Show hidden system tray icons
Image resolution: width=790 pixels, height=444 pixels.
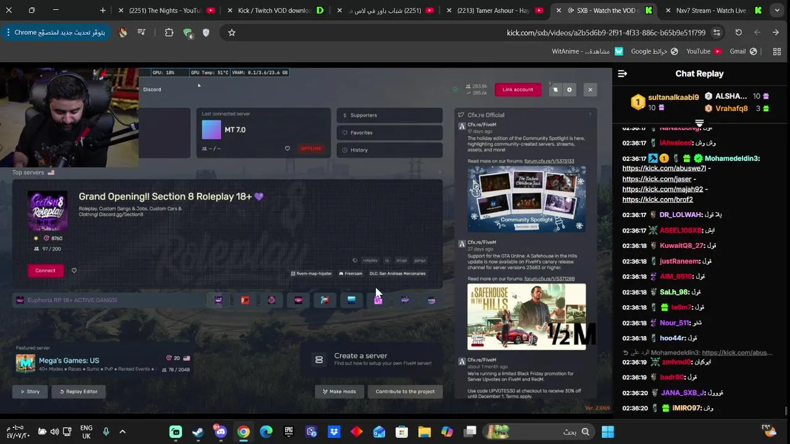[122, 432]
